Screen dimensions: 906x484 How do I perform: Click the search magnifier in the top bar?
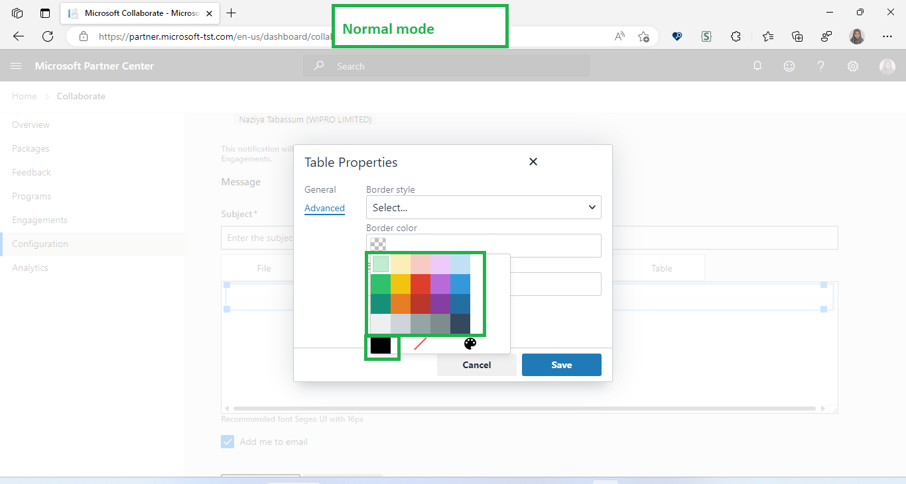pyautogui.click(x=318, y=66)
